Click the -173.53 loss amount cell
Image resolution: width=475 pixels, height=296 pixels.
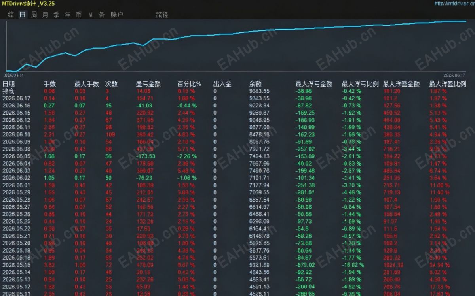pos(145,156)
